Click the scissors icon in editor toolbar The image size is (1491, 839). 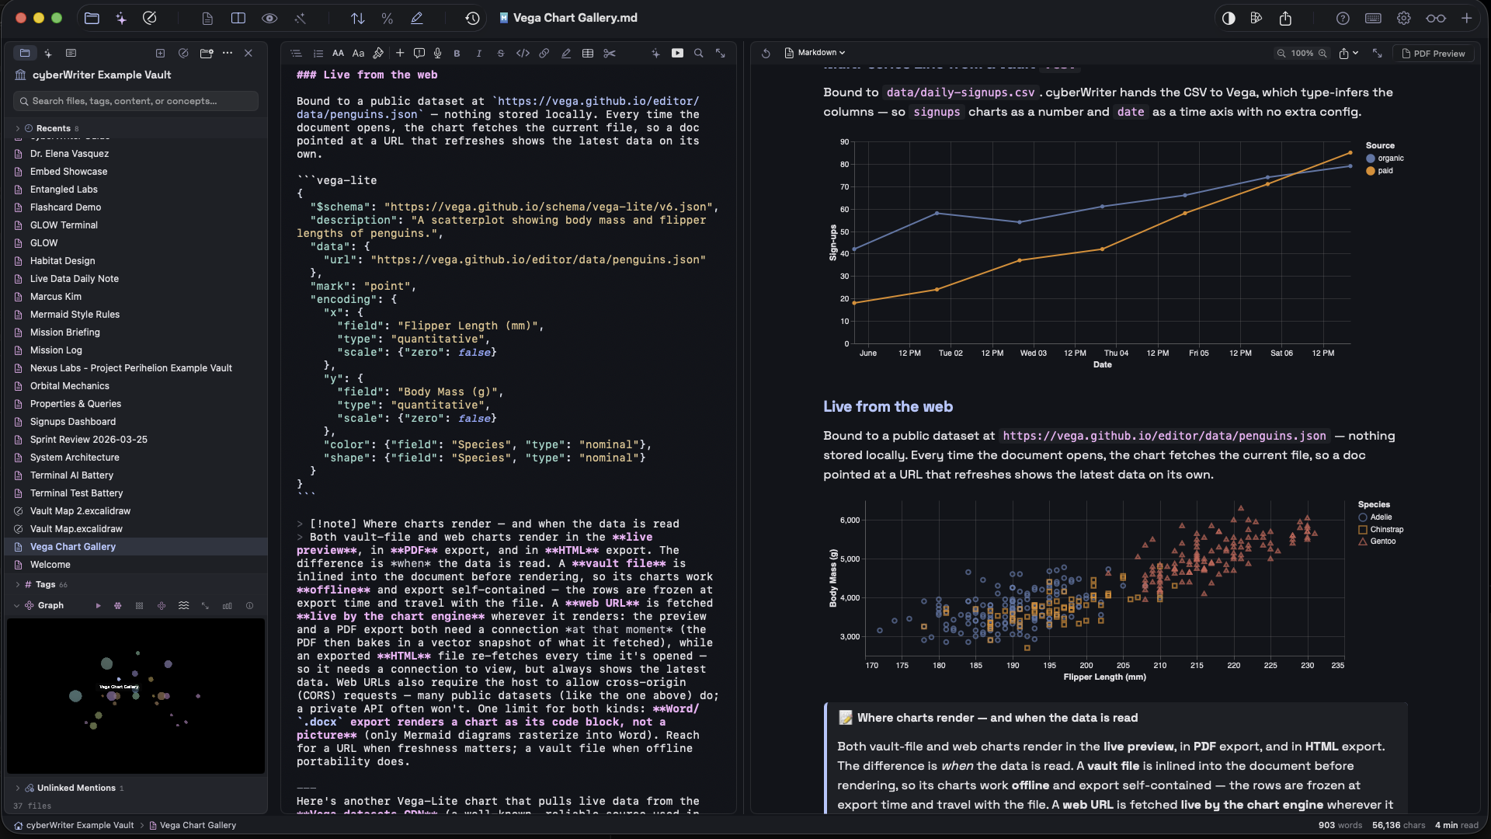[x=610, y=54]
